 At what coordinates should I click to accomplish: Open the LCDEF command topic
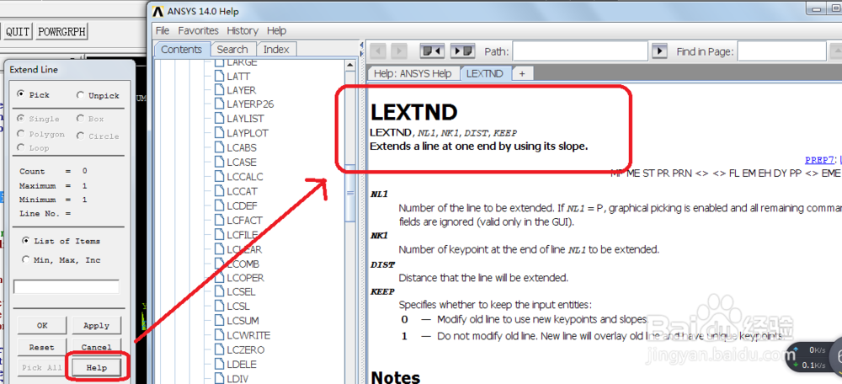[242, 205]
